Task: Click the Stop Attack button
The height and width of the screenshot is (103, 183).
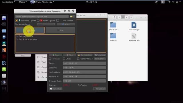Action: tap(99, 89)
